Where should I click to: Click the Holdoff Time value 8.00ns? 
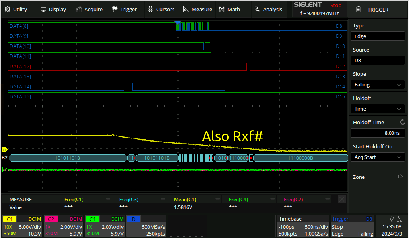click(x=378, y=133)
